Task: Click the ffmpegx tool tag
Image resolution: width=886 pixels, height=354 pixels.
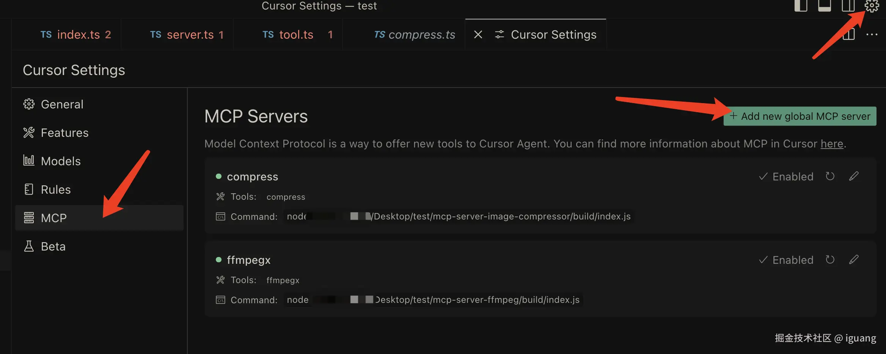Action: (283, 280)
